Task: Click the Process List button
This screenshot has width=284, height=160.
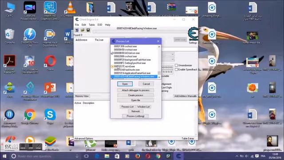Action: (127, 107)
